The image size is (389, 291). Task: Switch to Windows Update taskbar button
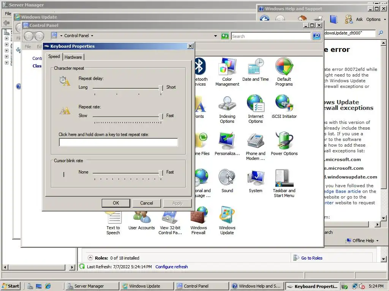(146, 286)
